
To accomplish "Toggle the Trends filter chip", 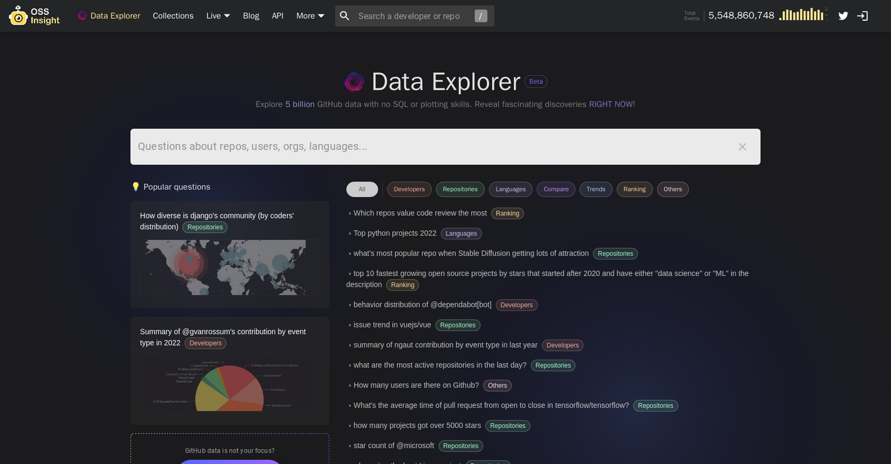I will click(x=596, y=189).
